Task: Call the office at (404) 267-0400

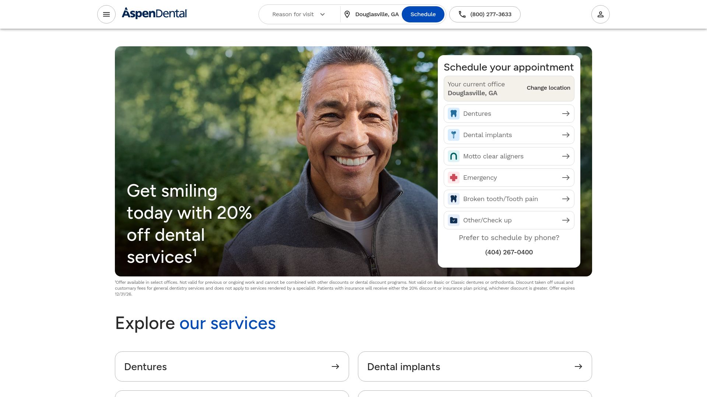Action: click(509, 252)
